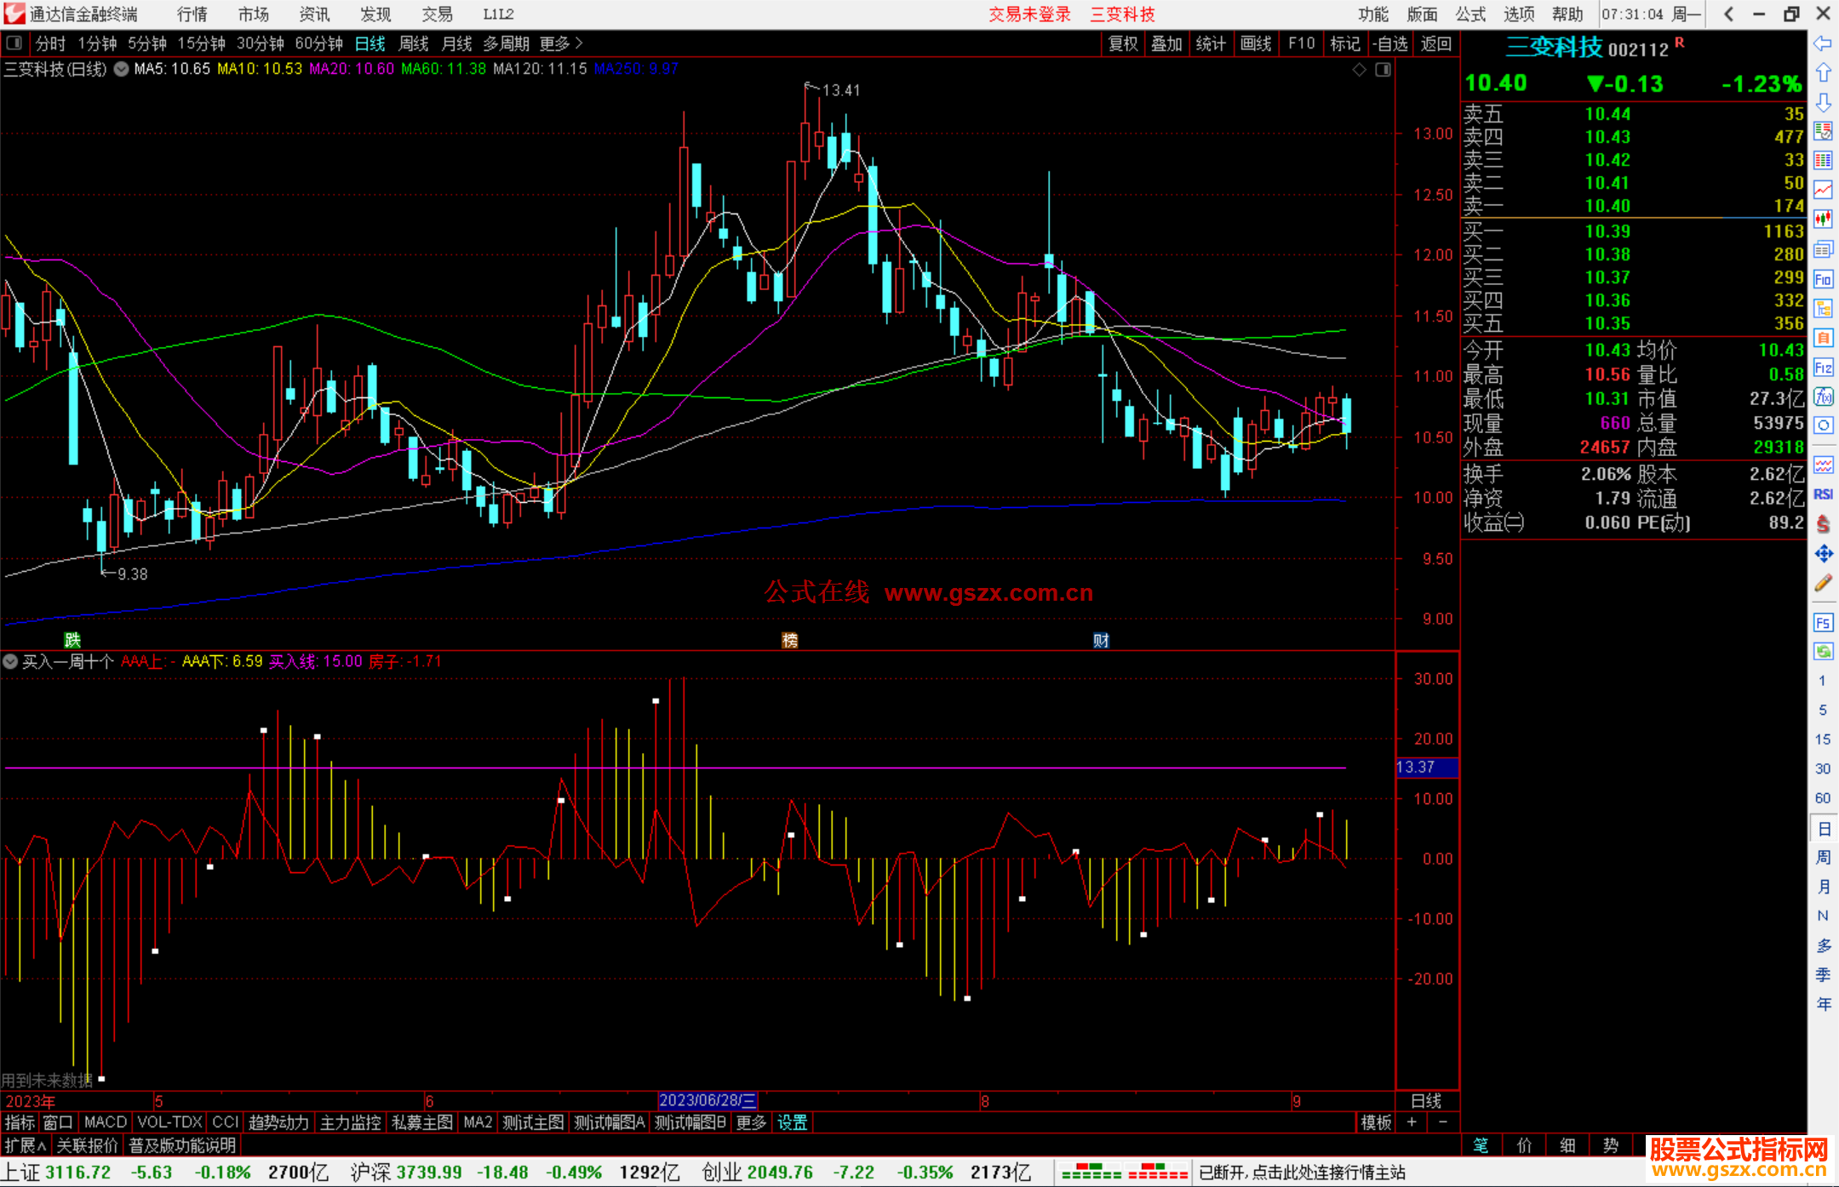The height and width of the screenshot is (1187, 1839).
Task: Toggle the main chart MA indicator circle button
Action: click(x=121, y=69)
